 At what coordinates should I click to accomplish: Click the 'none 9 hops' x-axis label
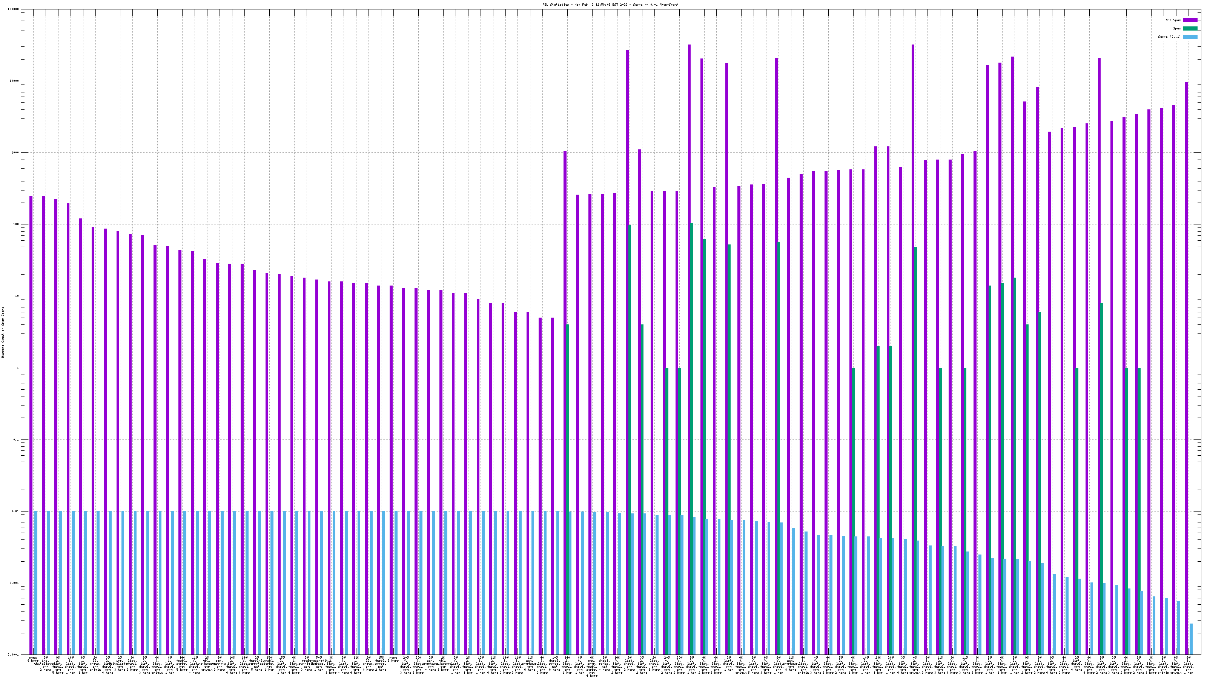coord(393,659)
